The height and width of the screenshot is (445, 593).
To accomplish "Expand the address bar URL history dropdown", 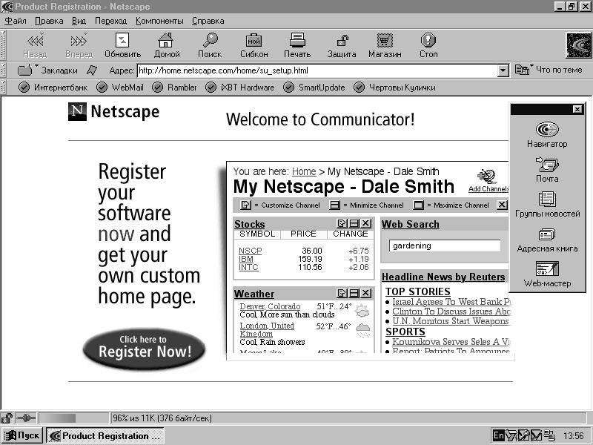I will [503, 70].
